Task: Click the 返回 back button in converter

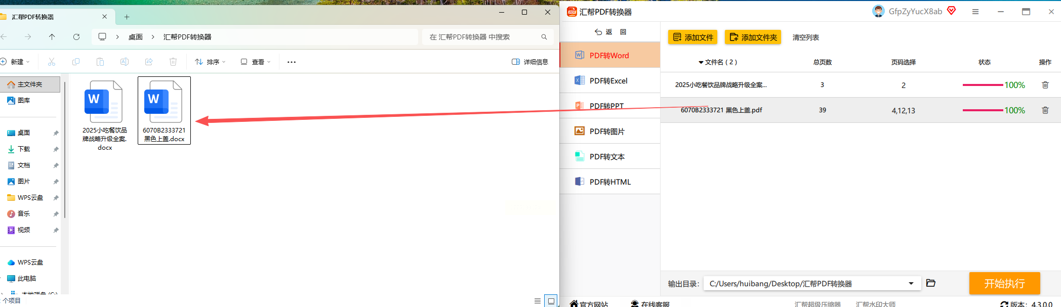Action: (x=610, y=32)
